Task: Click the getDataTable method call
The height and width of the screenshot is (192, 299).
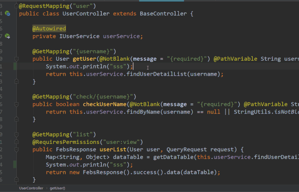Action: (173, 157)
